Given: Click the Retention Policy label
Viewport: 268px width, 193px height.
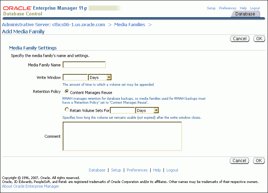Looking at the screenshot, I should (x=47, y=91).
